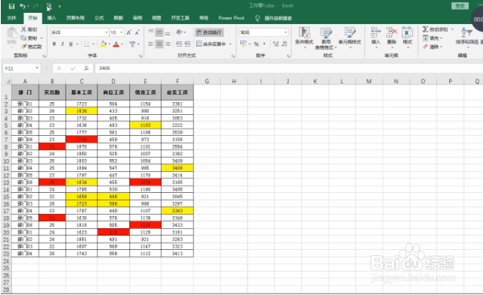This screenshot has width=483, height=295.
Task: Toggle Align Left
Action: [151, 44]
